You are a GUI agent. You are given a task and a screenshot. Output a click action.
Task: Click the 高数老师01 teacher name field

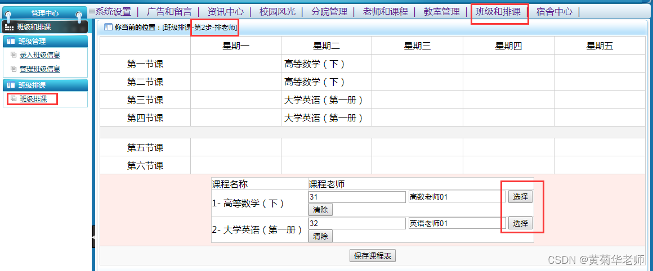coord(457,197)
